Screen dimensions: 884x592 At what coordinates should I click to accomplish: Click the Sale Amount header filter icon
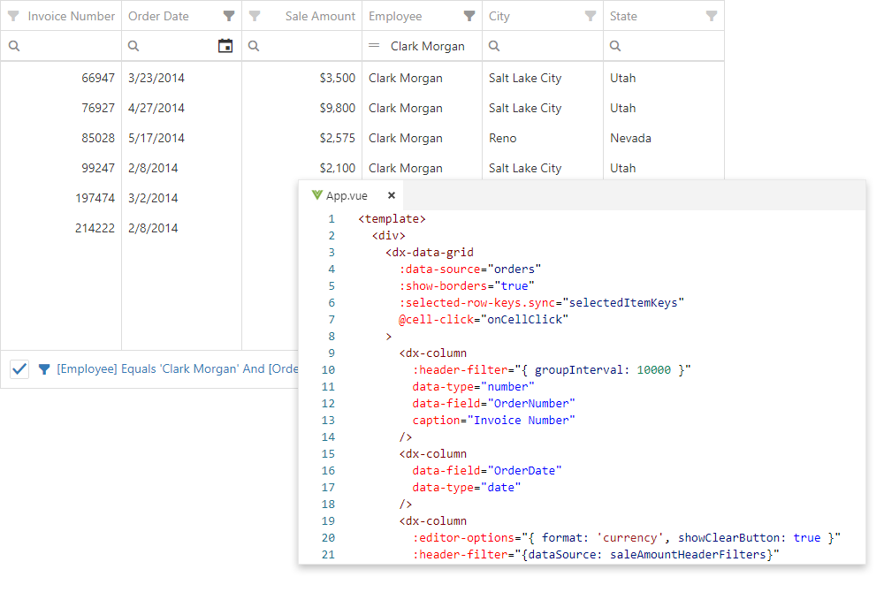click(255, 16)
